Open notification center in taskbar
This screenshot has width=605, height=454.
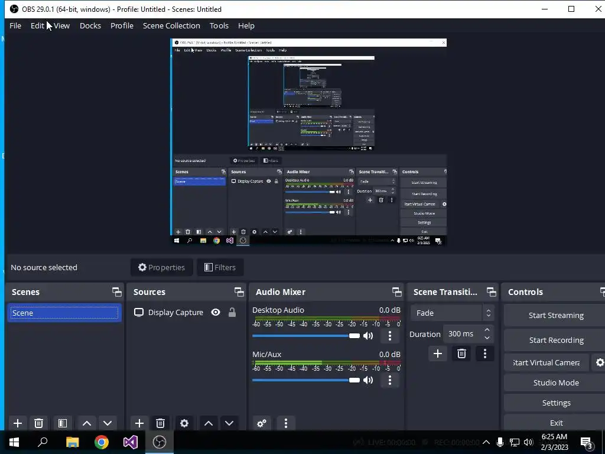click(x=587, y=442)
